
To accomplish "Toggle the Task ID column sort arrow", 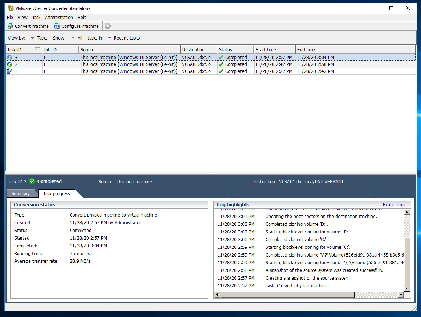I will click(x=37, y=49).
